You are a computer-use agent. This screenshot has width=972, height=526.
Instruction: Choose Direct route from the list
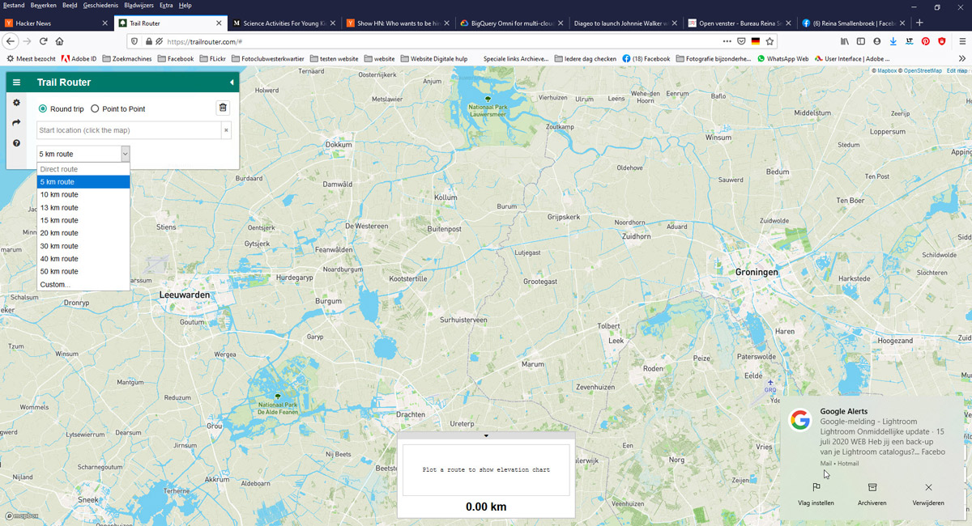pyautogui.click(x=83, y=169)
